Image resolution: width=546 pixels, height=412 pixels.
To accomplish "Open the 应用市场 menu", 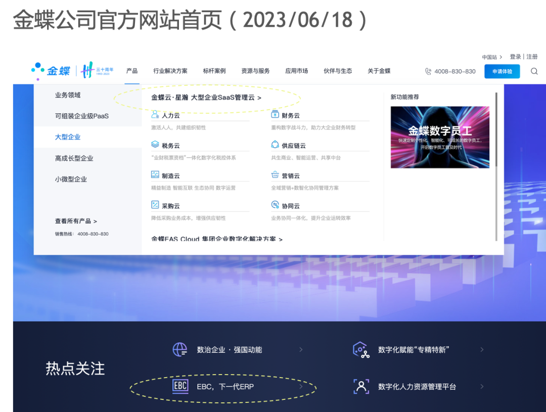I will coord(296,71).
